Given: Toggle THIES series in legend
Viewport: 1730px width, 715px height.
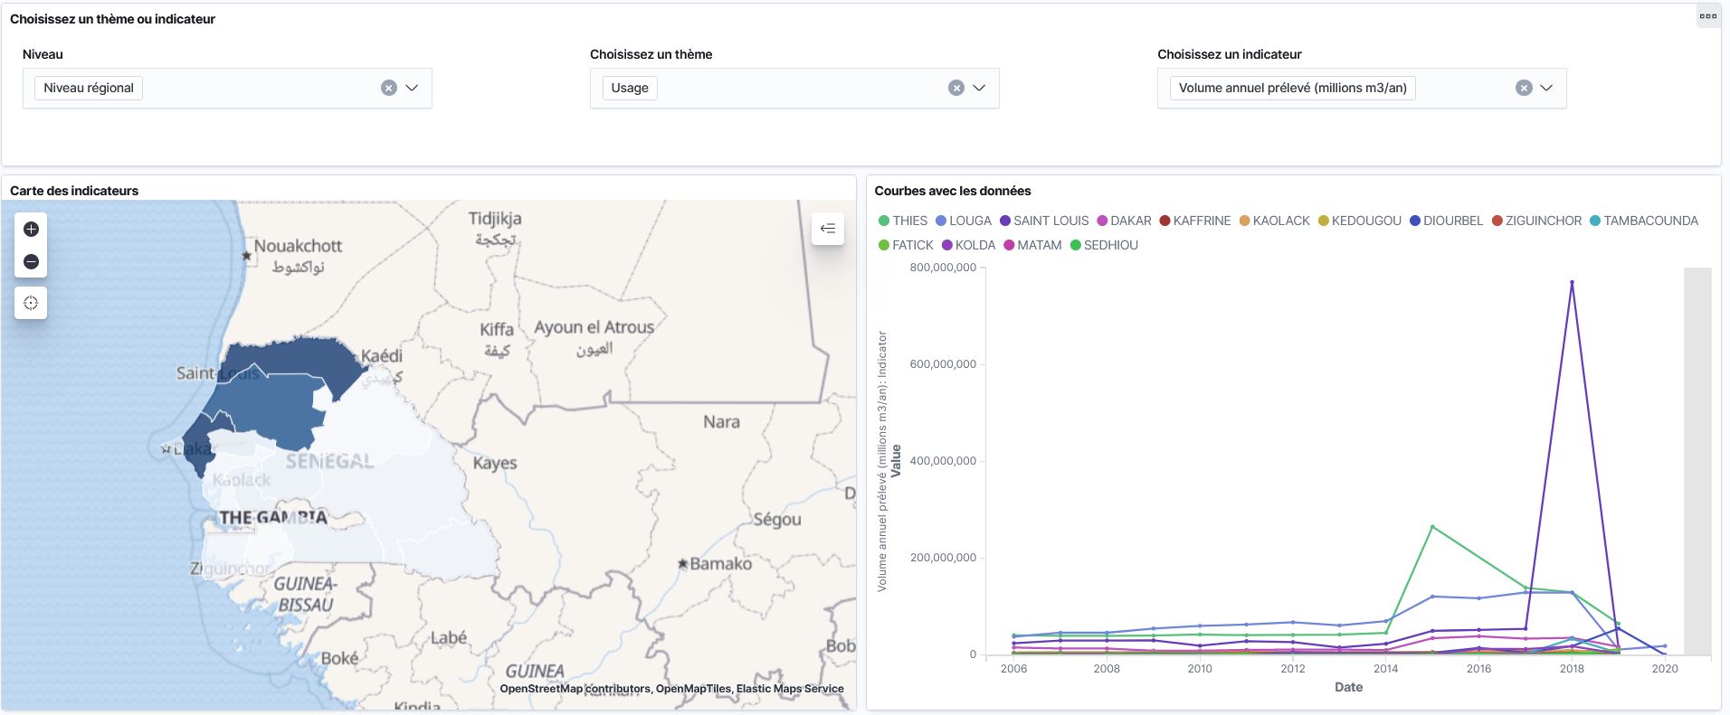Looking at the screenshot, I should click(x=903, y=221).
